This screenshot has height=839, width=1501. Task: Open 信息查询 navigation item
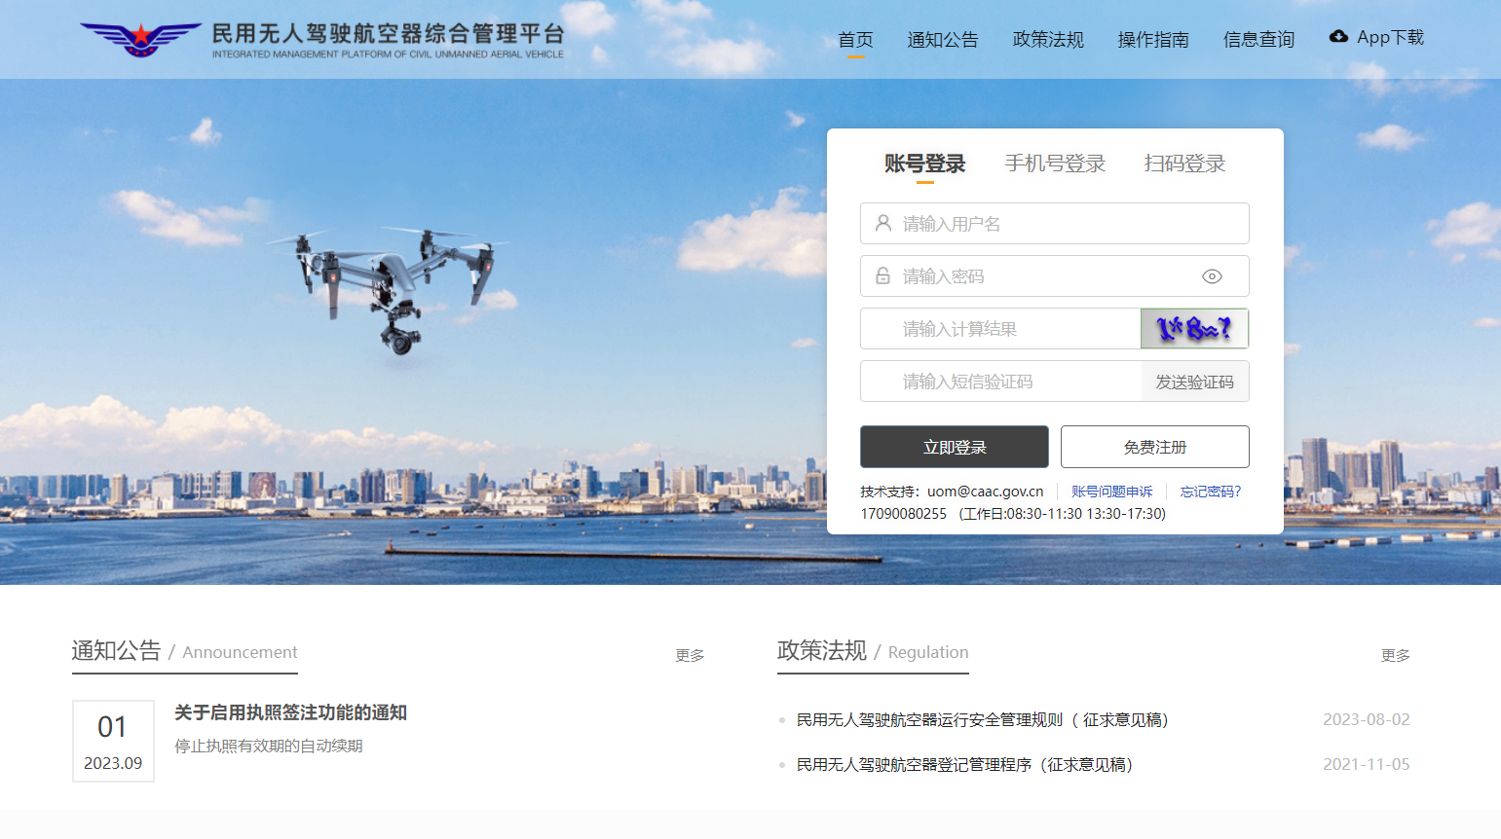(x=1258, y=40)
